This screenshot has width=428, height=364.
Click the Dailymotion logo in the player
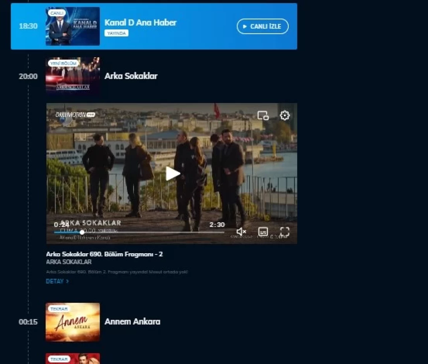click(x=75, y=115)
